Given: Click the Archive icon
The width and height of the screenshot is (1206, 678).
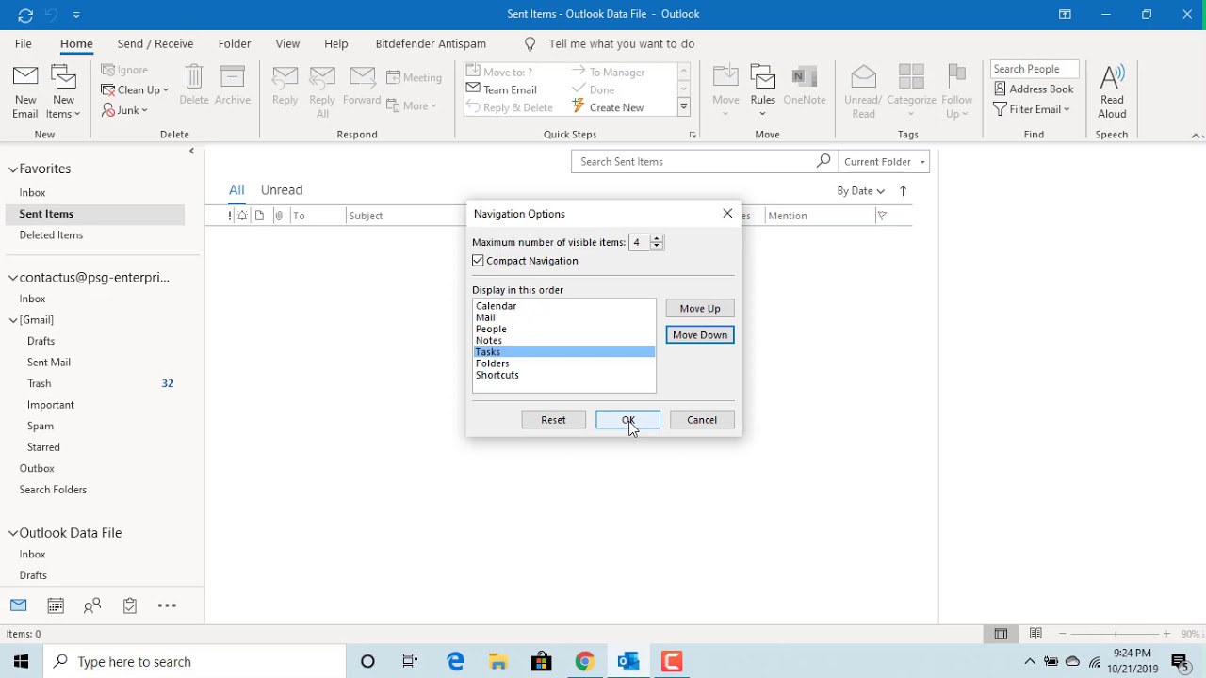Looking at the screenshot, I should [x=232, y=85].
